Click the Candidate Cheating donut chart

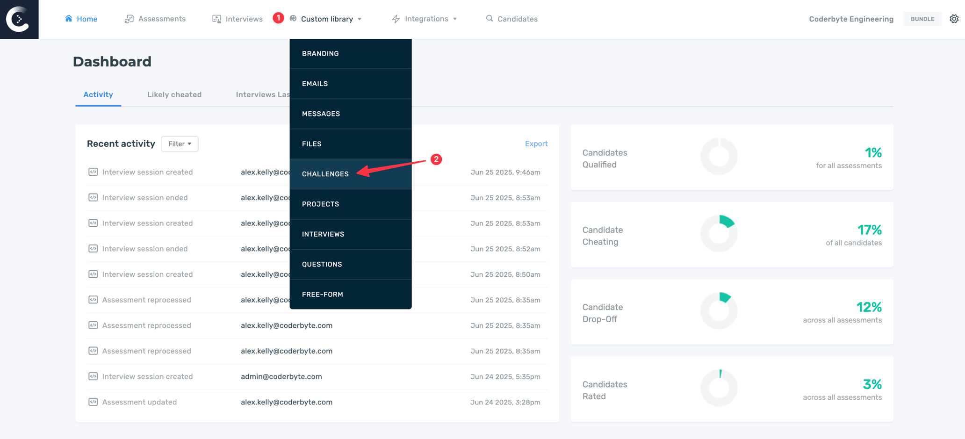coord(719,233)
